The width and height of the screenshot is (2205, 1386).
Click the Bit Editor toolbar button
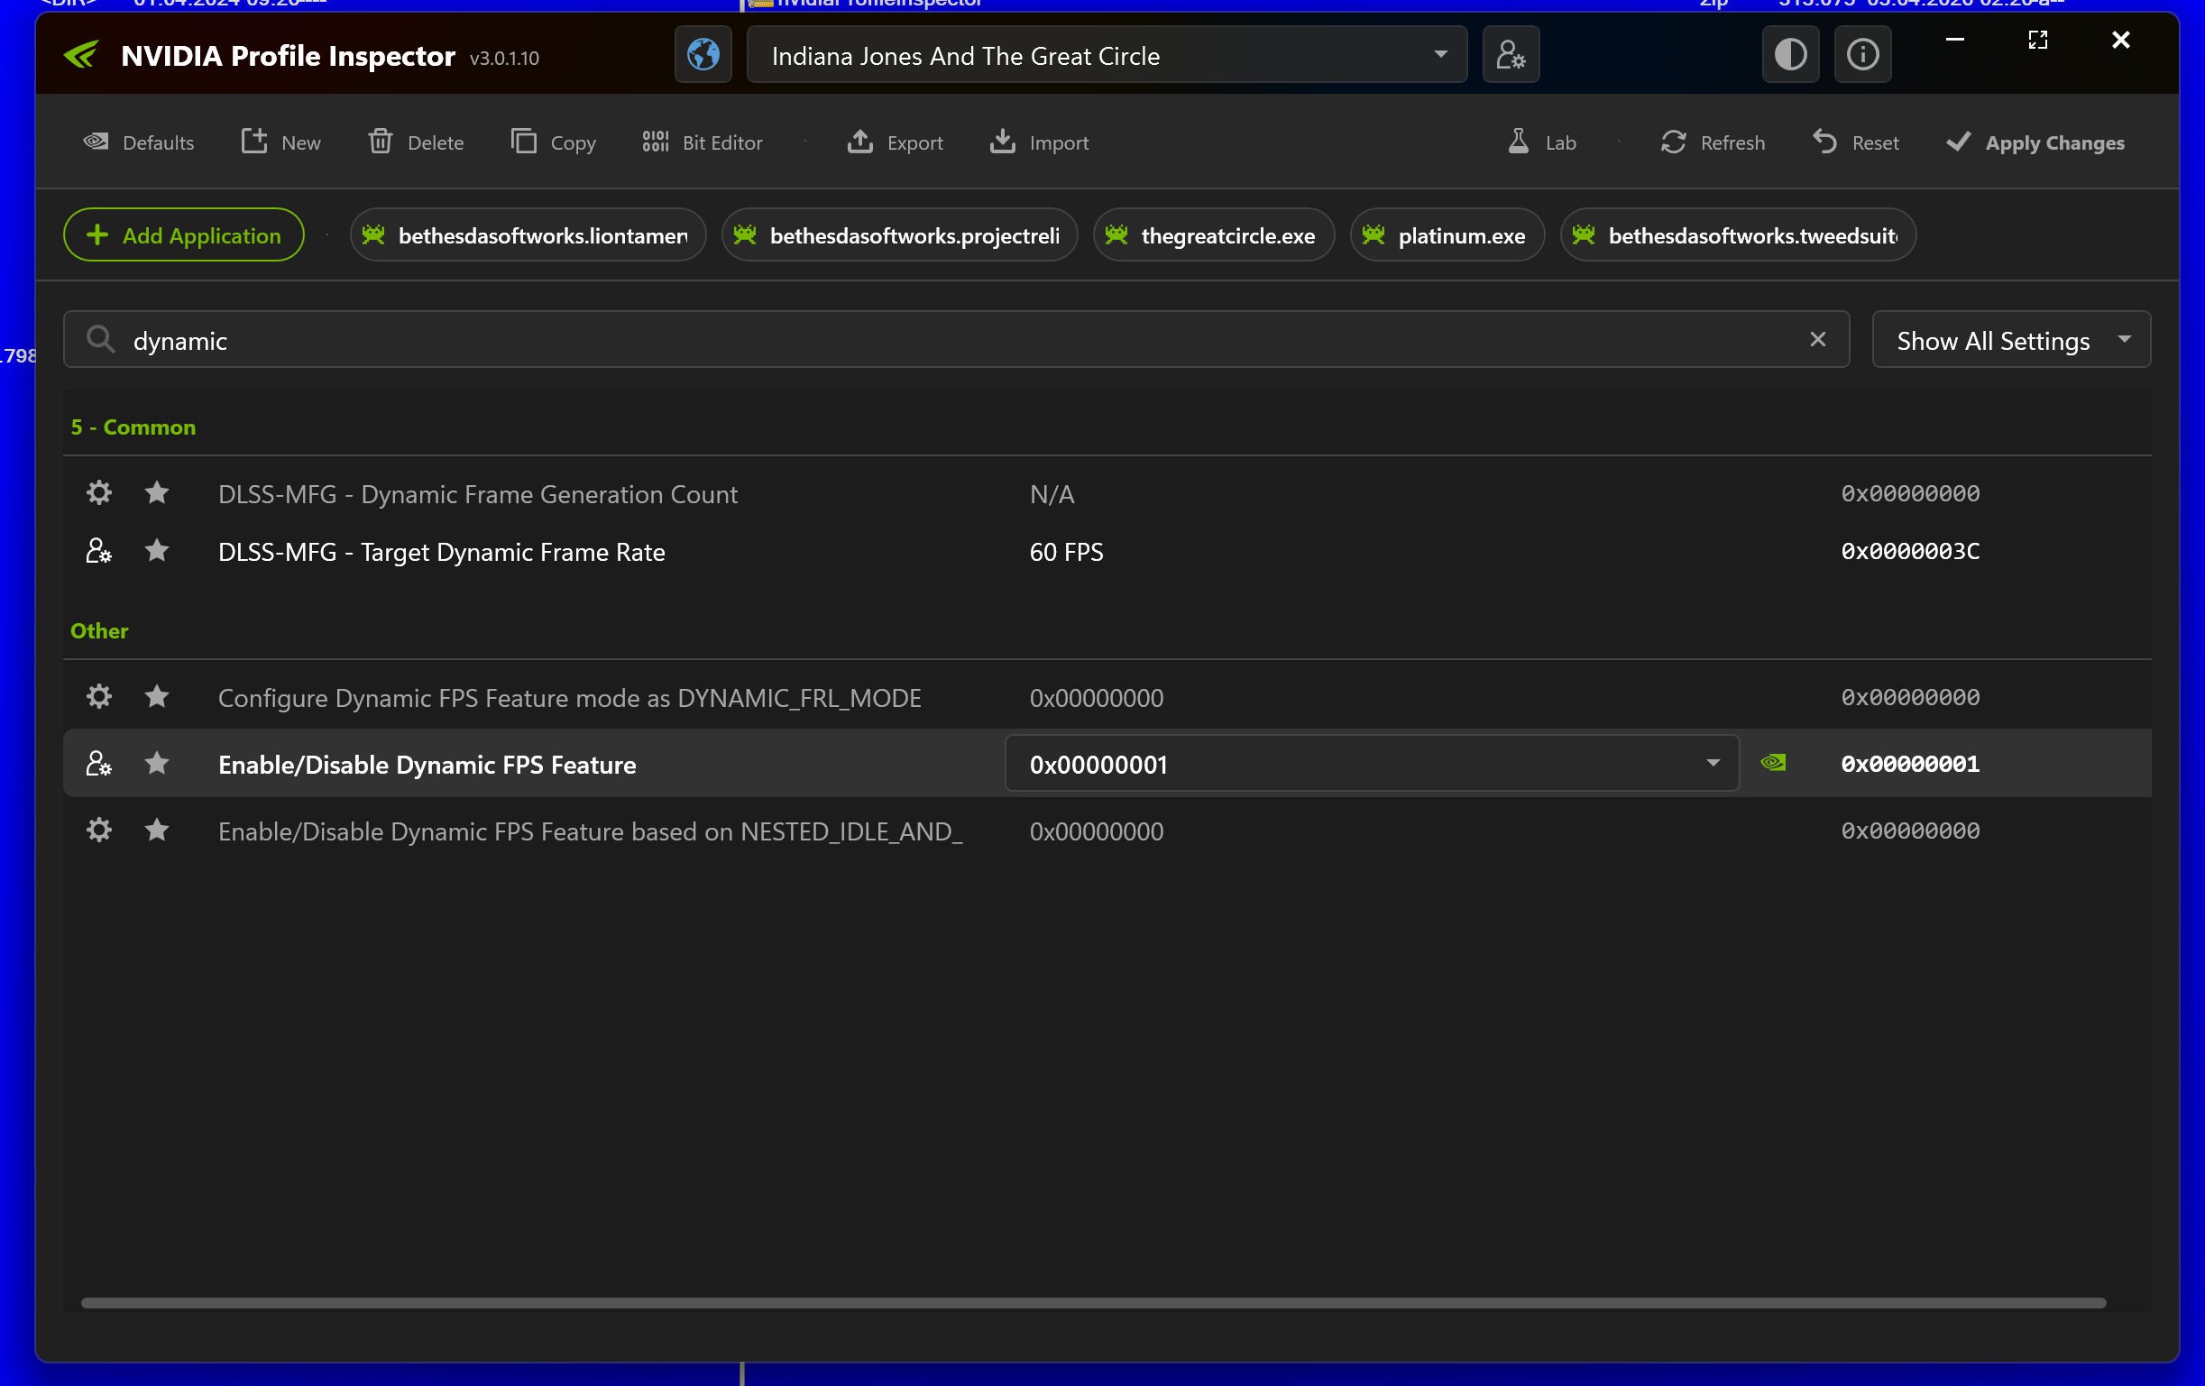point(703,142)
